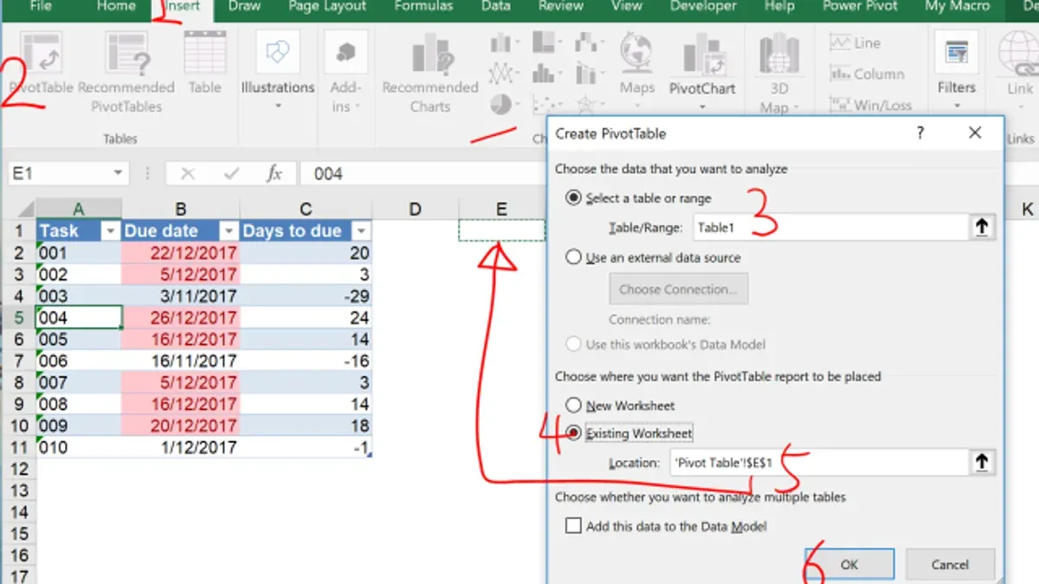1039x584 pixels.
Task: Click the Location input field
Action: [x=819, y=463]
